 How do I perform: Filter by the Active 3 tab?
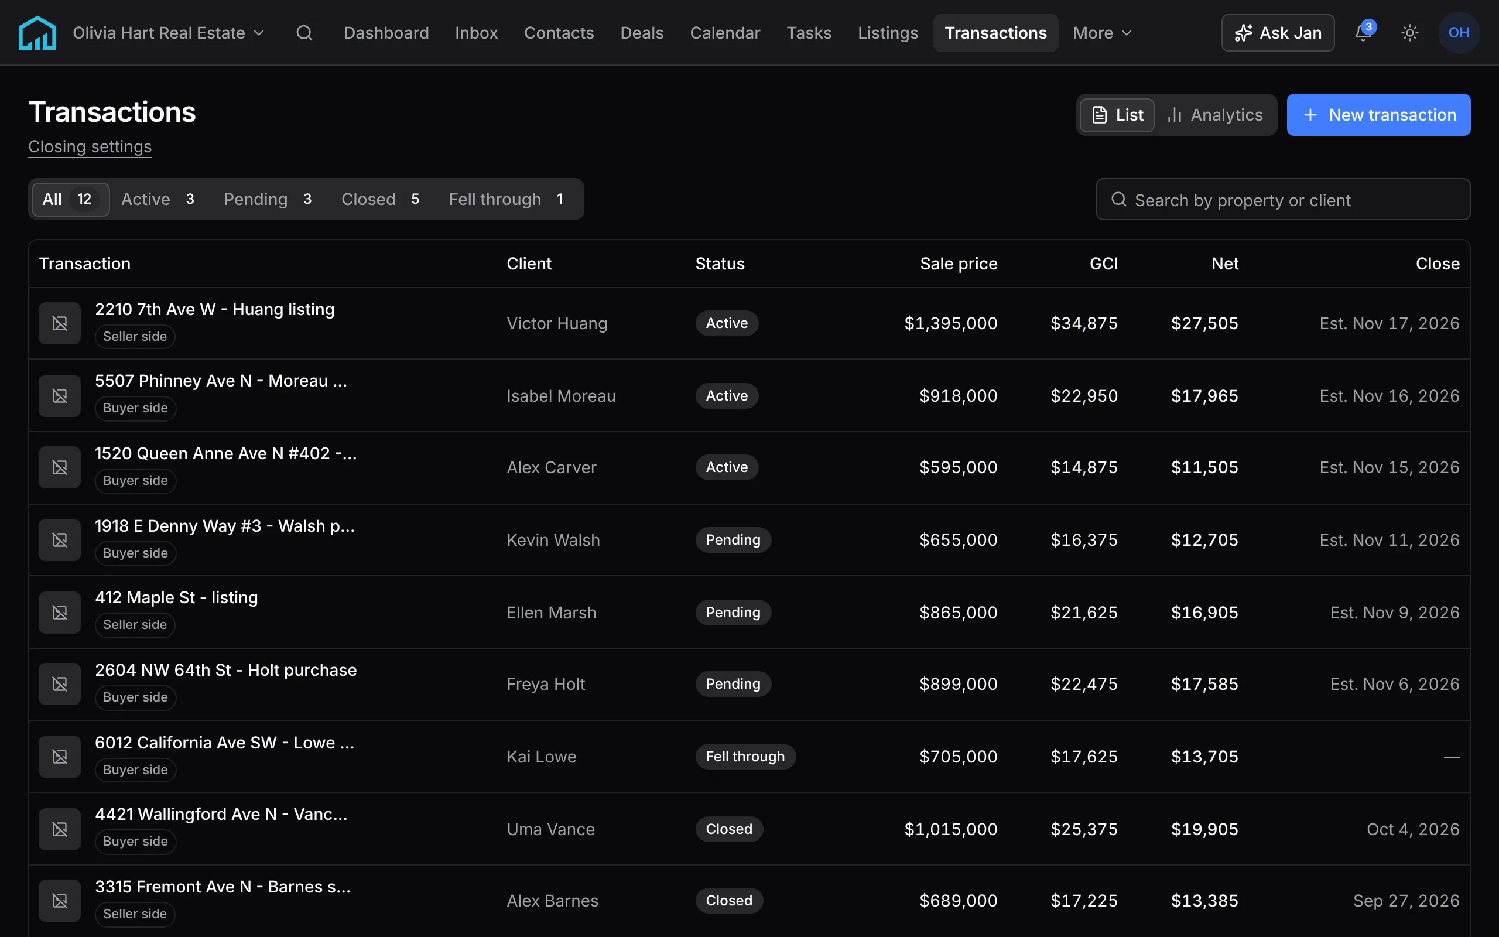[x=159, y=199]
